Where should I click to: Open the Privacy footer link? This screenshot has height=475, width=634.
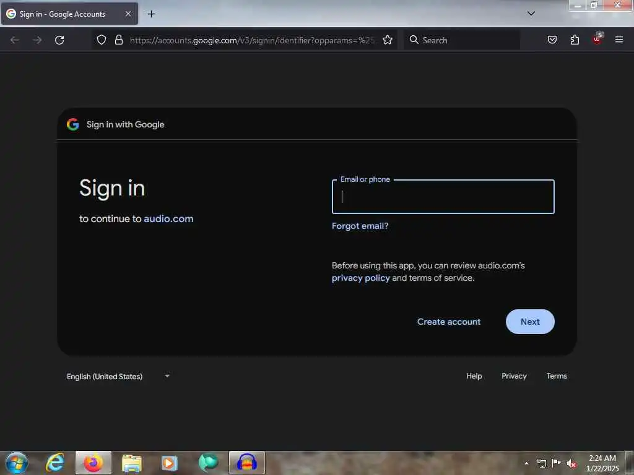(514, 375)
